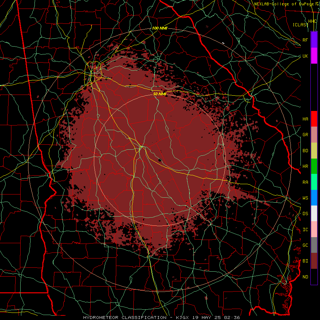The image size is (320, 320).
Task: Click the BI brown legend swatch
Action: (314, 261)
